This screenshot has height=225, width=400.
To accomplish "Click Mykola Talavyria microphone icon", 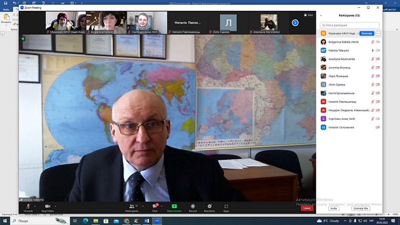I will click(x=372, y=51).
